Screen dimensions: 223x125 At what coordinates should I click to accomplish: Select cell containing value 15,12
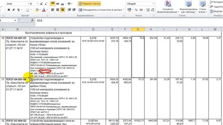(138, 98)
